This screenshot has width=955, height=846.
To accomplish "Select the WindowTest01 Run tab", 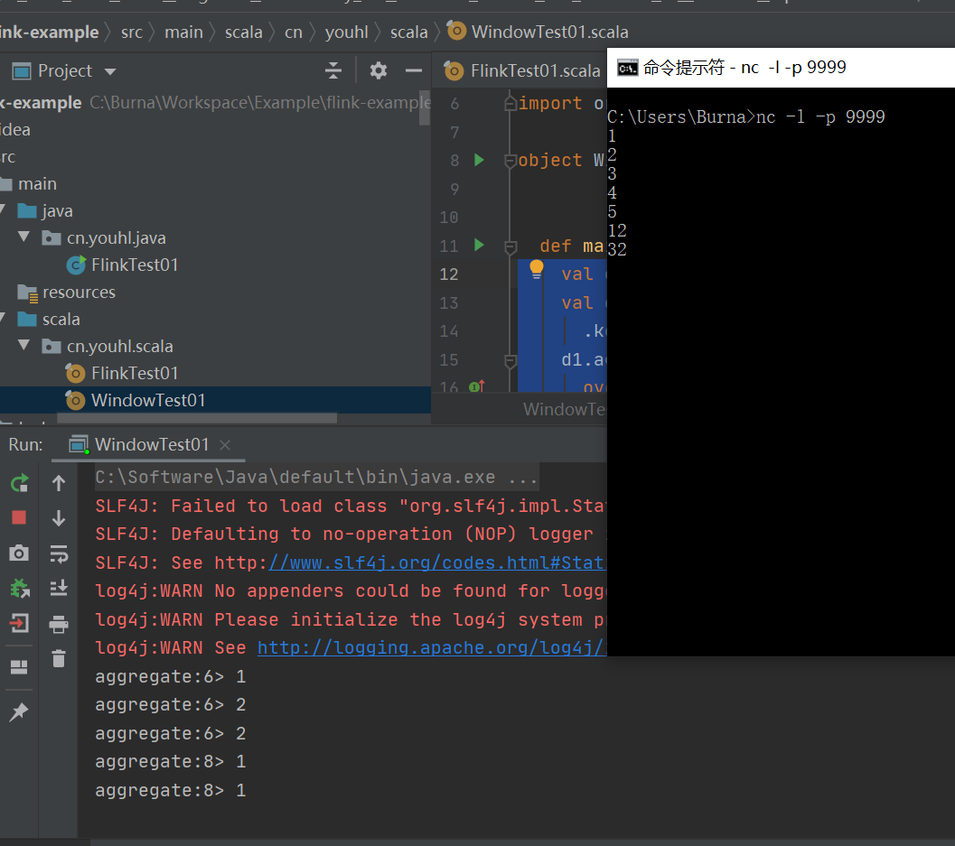I will click(151, 444).
